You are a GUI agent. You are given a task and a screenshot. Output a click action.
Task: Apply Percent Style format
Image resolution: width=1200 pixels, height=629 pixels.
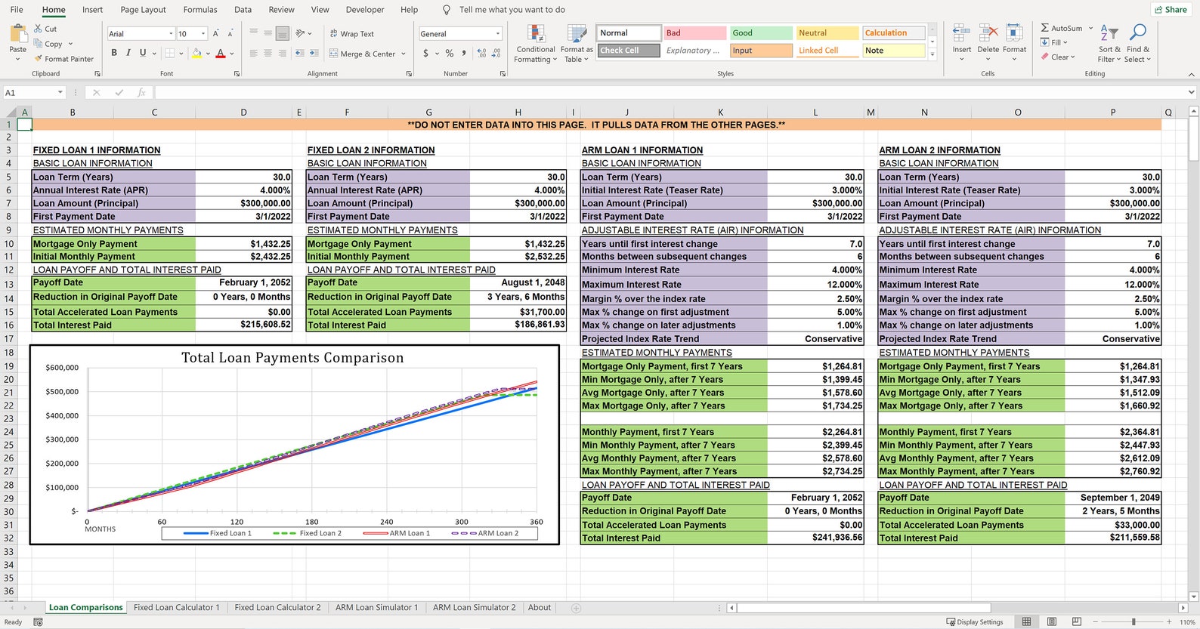(450, 53)
